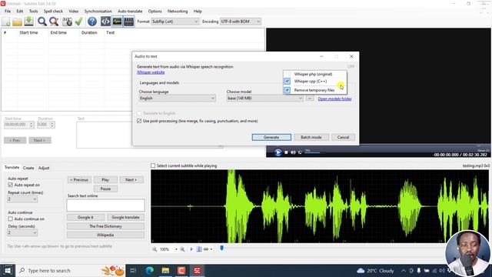Play video in the video player
The image size is (492, 277).
(278, 152)
